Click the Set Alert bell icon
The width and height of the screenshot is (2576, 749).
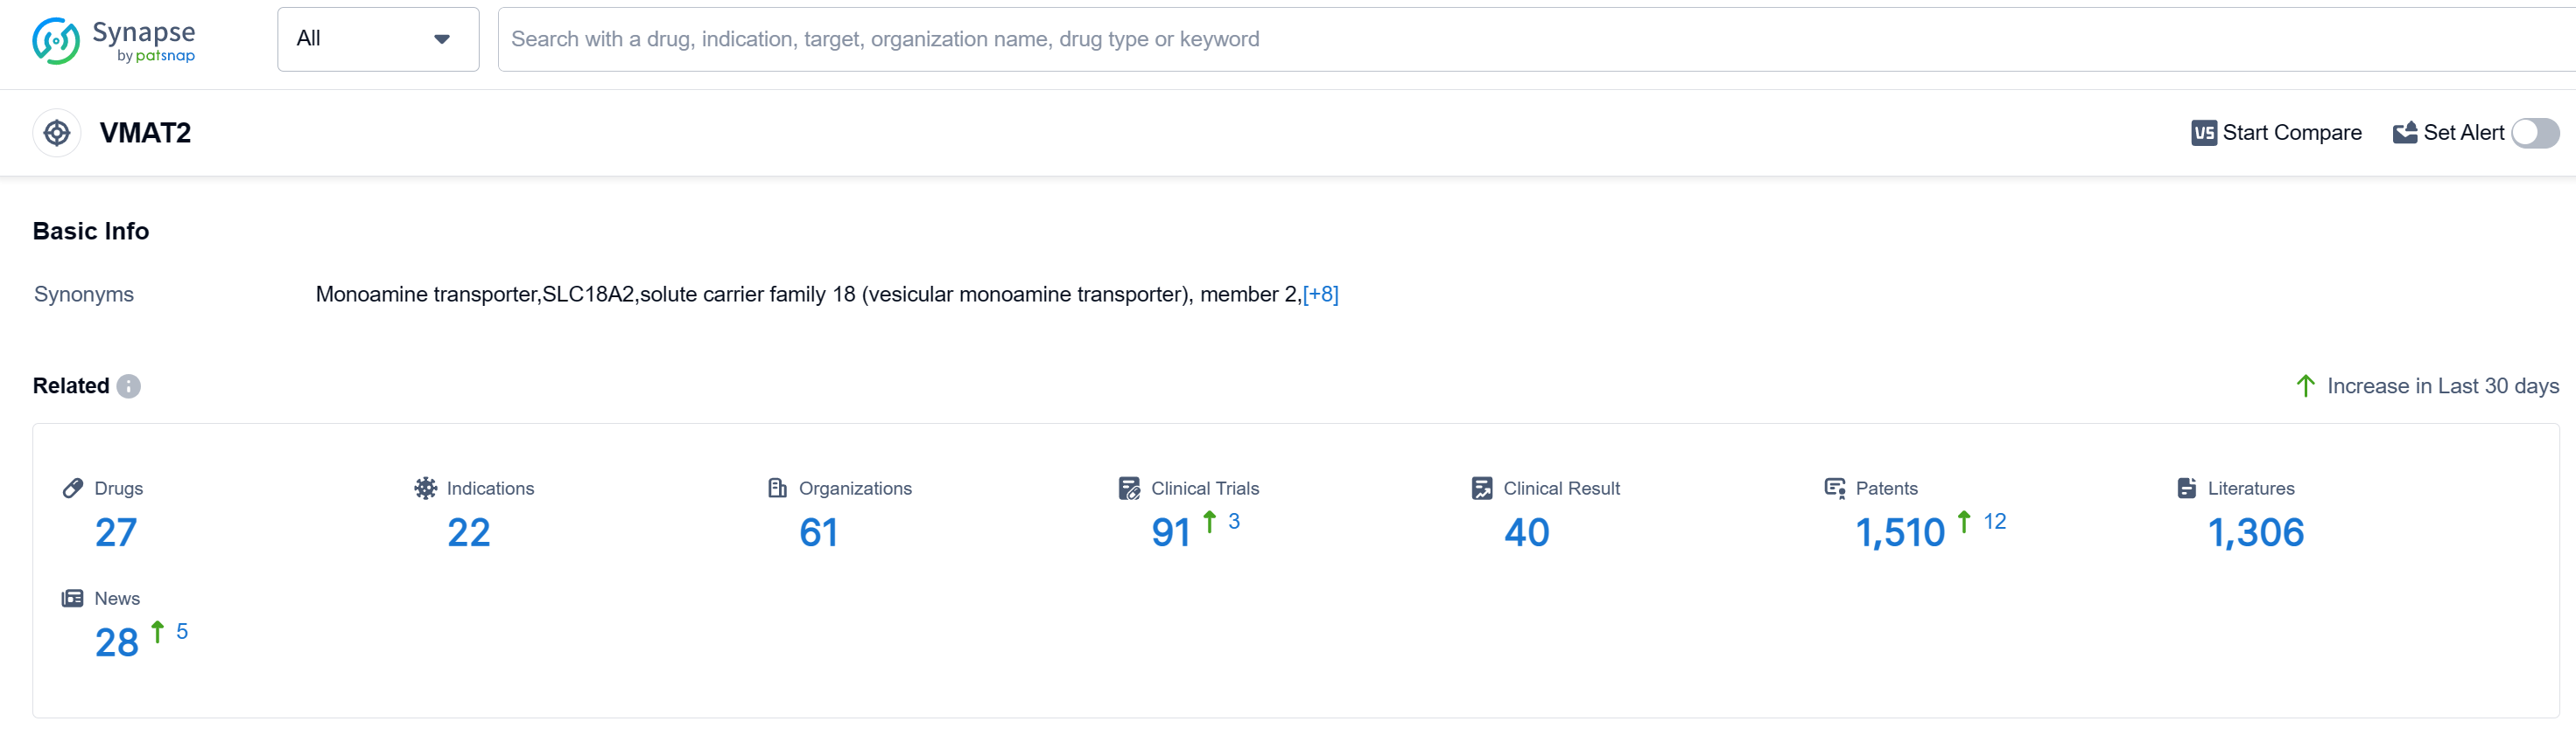coord(2404,133)
